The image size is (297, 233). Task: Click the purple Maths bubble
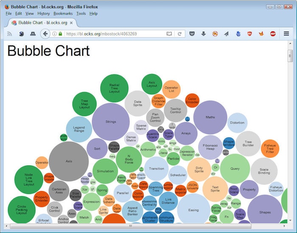pos(210,118)
